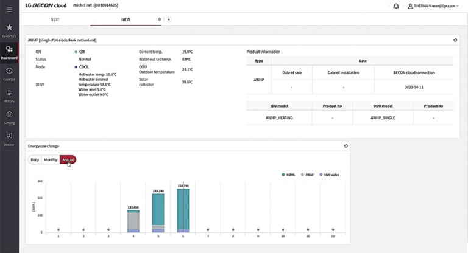Select the second NEW tab
The image size is (468, 253).
(x=126, y=19)
